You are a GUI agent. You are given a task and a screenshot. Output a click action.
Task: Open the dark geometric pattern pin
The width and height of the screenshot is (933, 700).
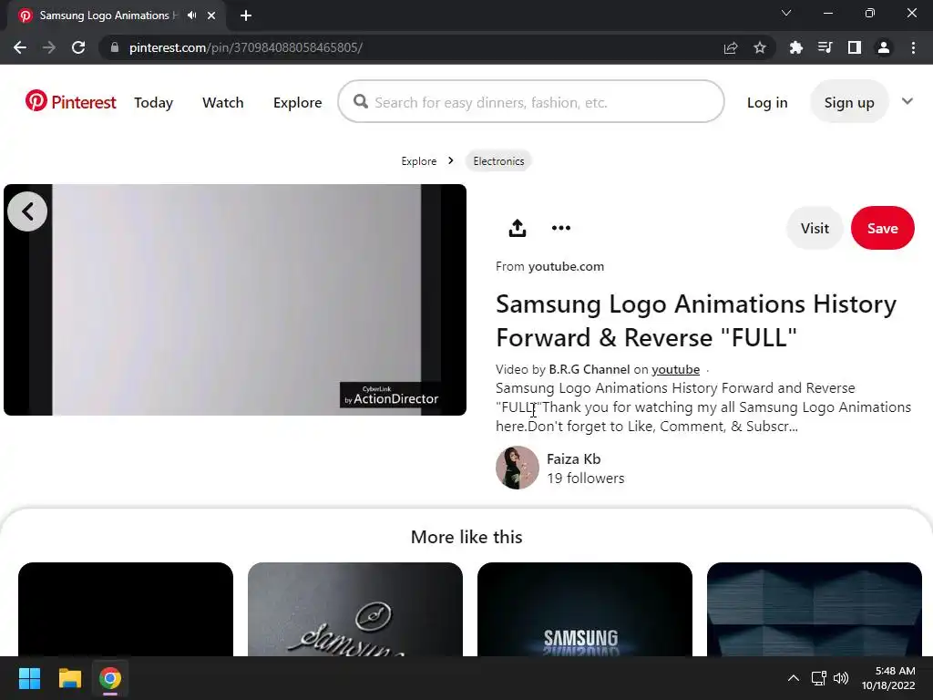[x=815, y=609]
